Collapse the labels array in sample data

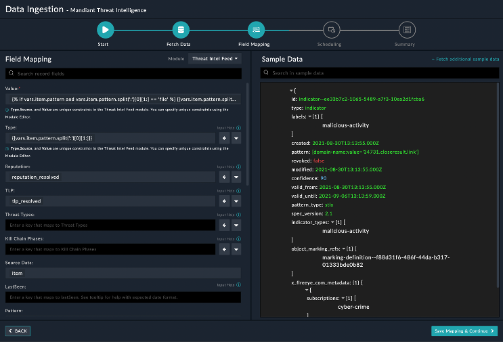(x=310, y=116)
